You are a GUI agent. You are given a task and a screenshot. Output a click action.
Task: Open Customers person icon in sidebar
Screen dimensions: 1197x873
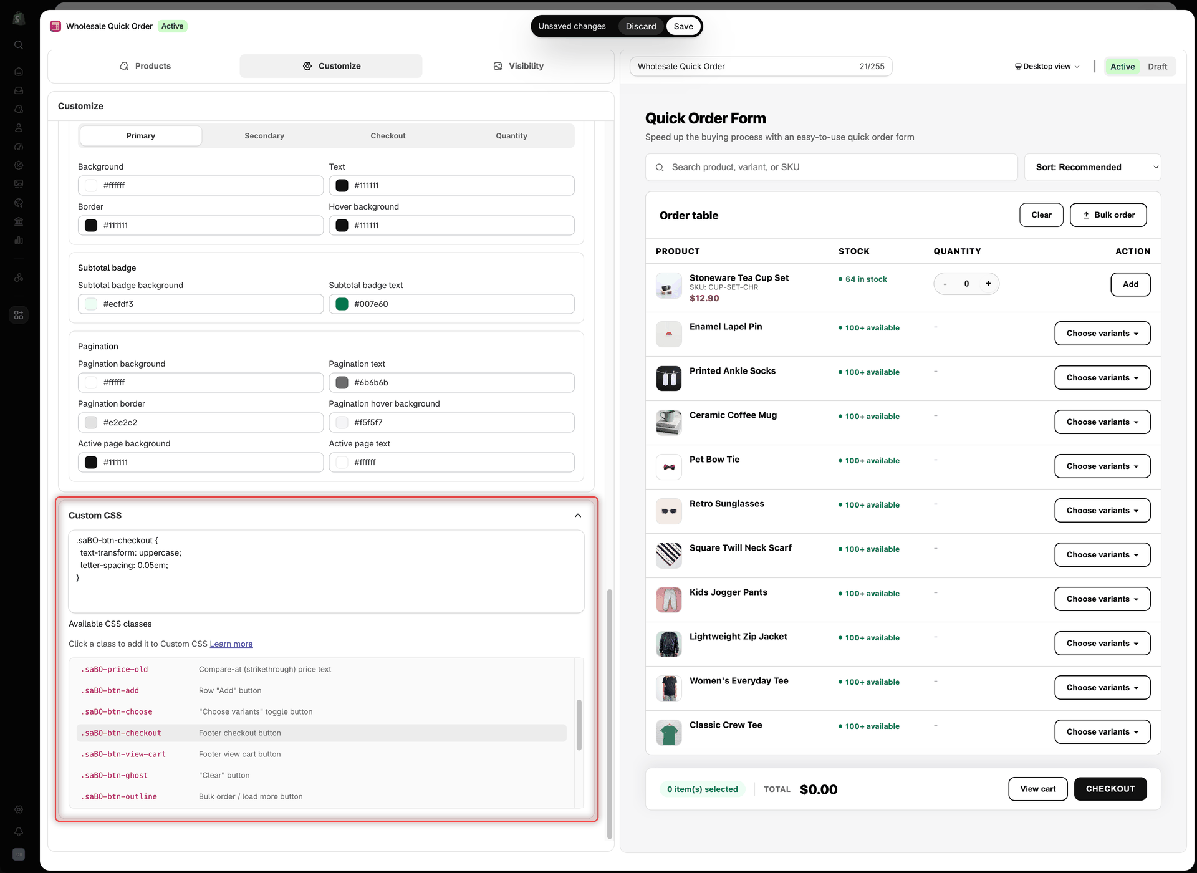[19, 128]
